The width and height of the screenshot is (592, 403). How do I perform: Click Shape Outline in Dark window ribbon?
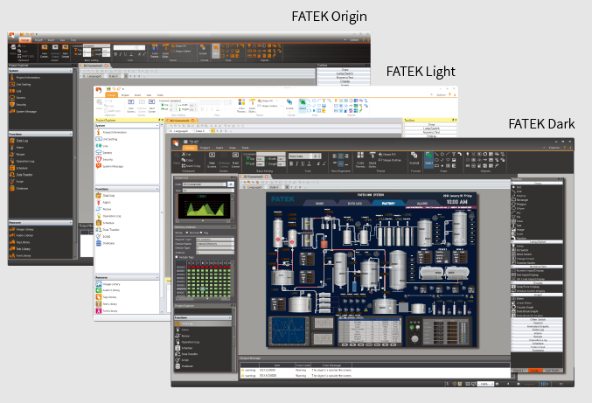click(x=392, y=160)
